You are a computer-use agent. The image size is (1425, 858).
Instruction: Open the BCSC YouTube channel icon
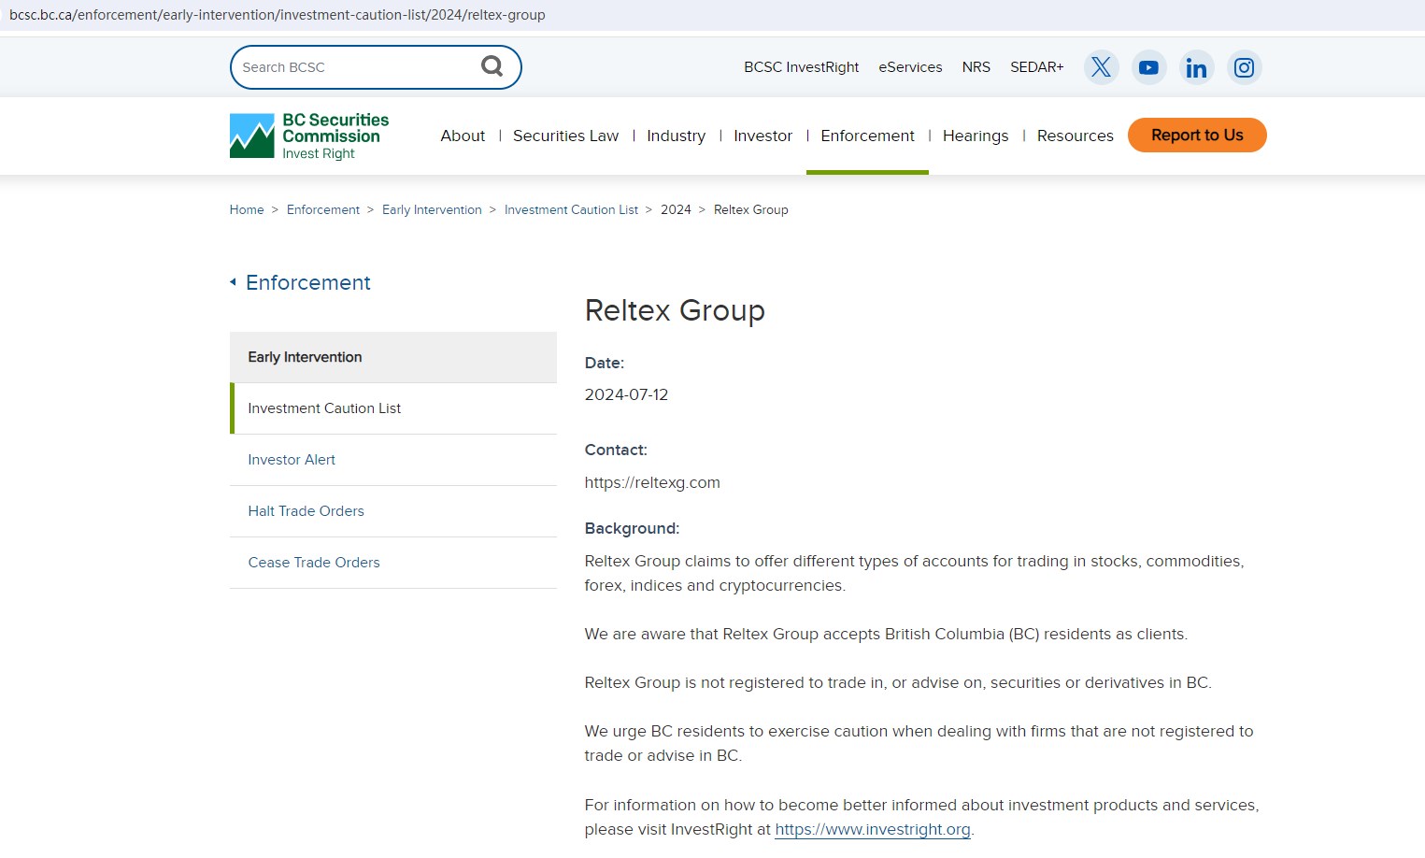1148,67
